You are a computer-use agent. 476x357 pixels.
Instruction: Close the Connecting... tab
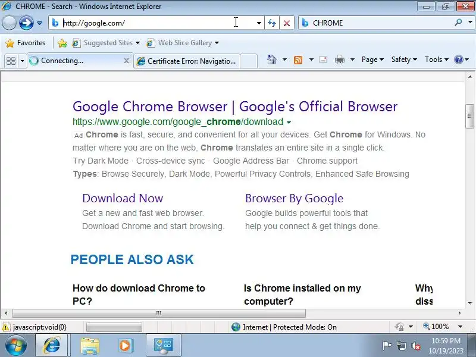click(127, 61)
